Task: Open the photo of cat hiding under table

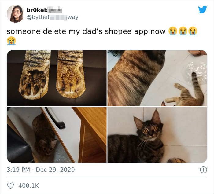Action: (57, 135)
